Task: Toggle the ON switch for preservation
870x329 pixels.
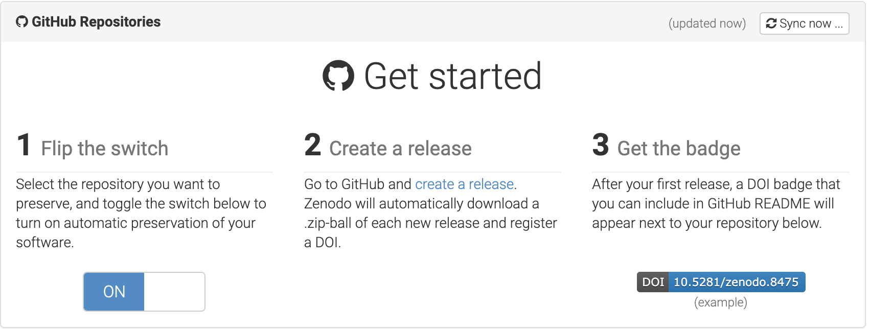Action: tap(144, 292)
